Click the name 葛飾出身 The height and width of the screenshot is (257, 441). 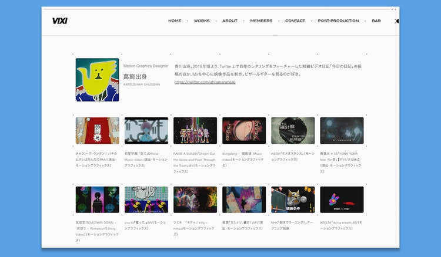pyautogui.click(x=135, y=77)
